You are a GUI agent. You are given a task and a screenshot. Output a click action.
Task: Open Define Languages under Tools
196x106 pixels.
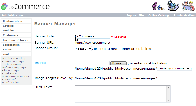[14, 68]
